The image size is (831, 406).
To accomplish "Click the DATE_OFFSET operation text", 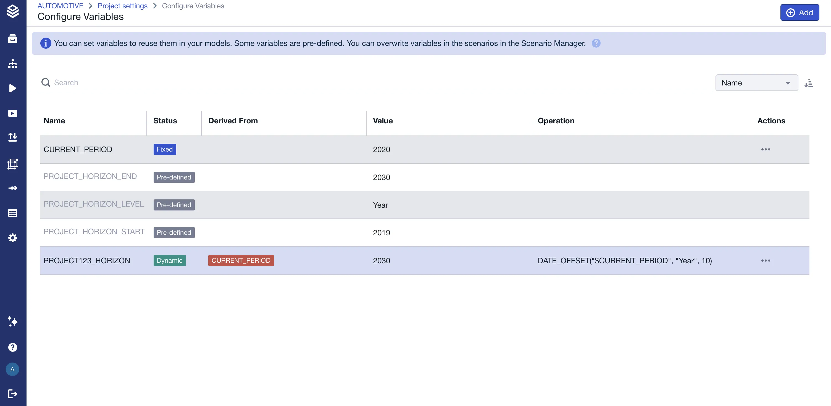I will pyautogui.click(x=625, y=260).
